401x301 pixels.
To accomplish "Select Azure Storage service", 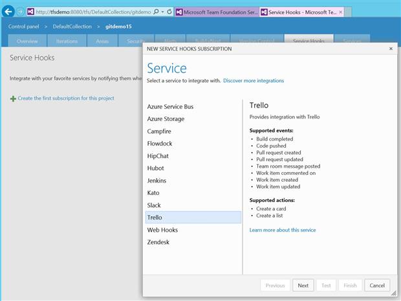I will pos(193,119).
